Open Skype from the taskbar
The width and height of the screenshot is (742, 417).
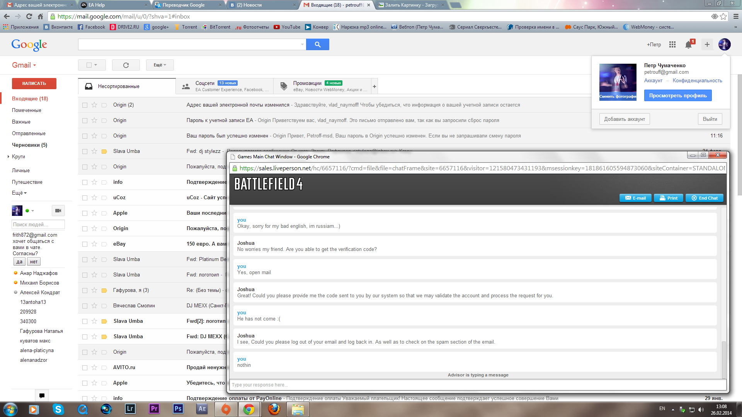coord(58,409)
